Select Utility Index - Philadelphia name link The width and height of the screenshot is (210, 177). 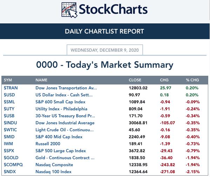click(x=61, y=109)
